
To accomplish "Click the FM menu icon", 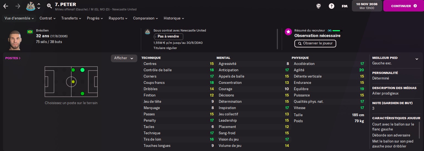I will (x=344, y=6).
